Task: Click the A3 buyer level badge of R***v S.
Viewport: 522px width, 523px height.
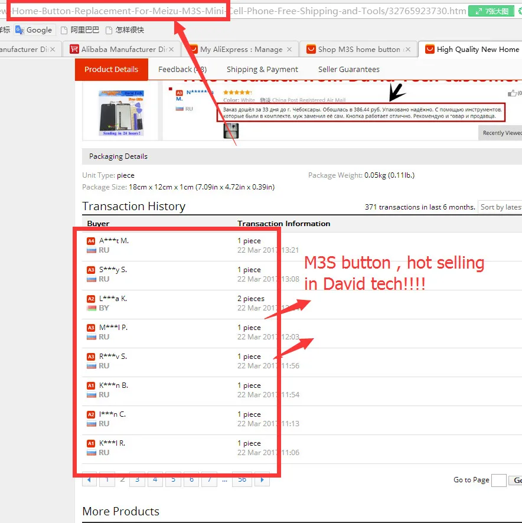Action: (91, 357)
